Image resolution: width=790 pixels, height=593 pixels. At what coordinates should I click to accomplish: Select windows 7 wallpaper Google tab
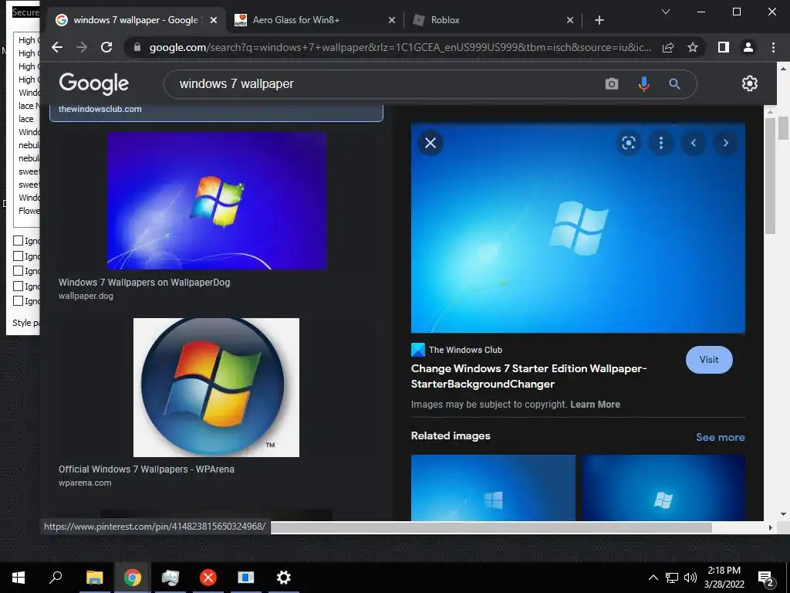click(x=135, y=20)
